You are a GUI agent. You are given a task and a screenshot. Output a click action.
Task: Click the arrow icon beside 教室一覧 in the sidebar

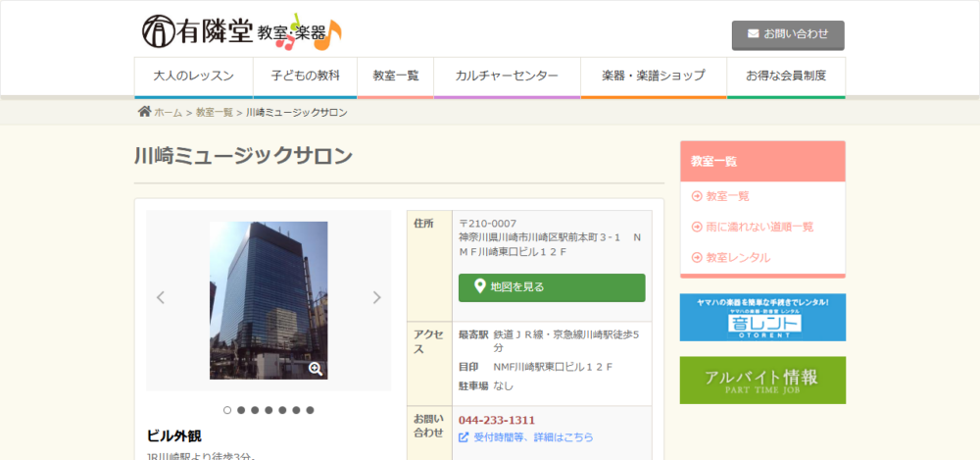point(697,196)
